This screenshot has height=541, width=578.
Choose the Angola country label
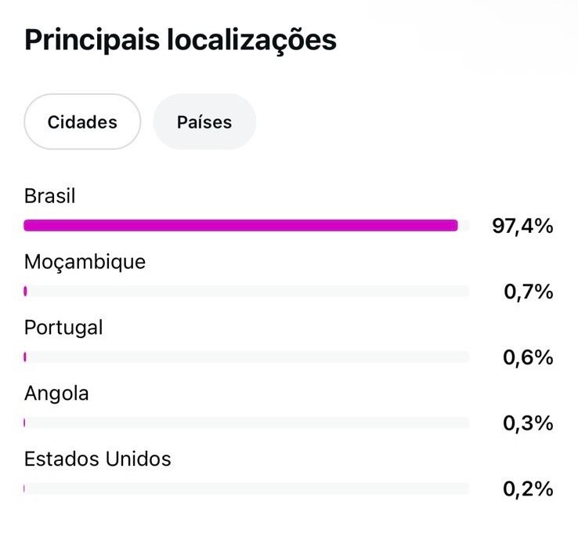click(56, 394)
